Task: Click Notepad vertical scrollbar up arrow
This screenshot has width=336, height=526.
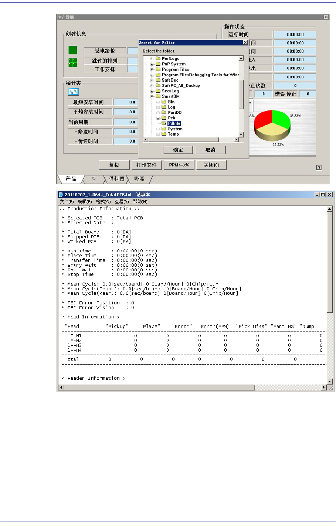Action: 330,209
